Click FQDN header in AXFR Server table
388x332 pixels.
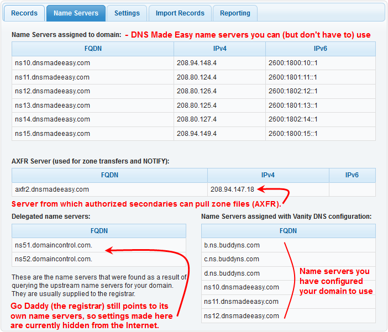(x=109, y=176)
